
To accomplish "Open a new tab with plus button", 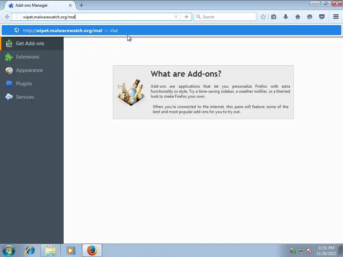I will pyautogui.click(x=81, y=5).
